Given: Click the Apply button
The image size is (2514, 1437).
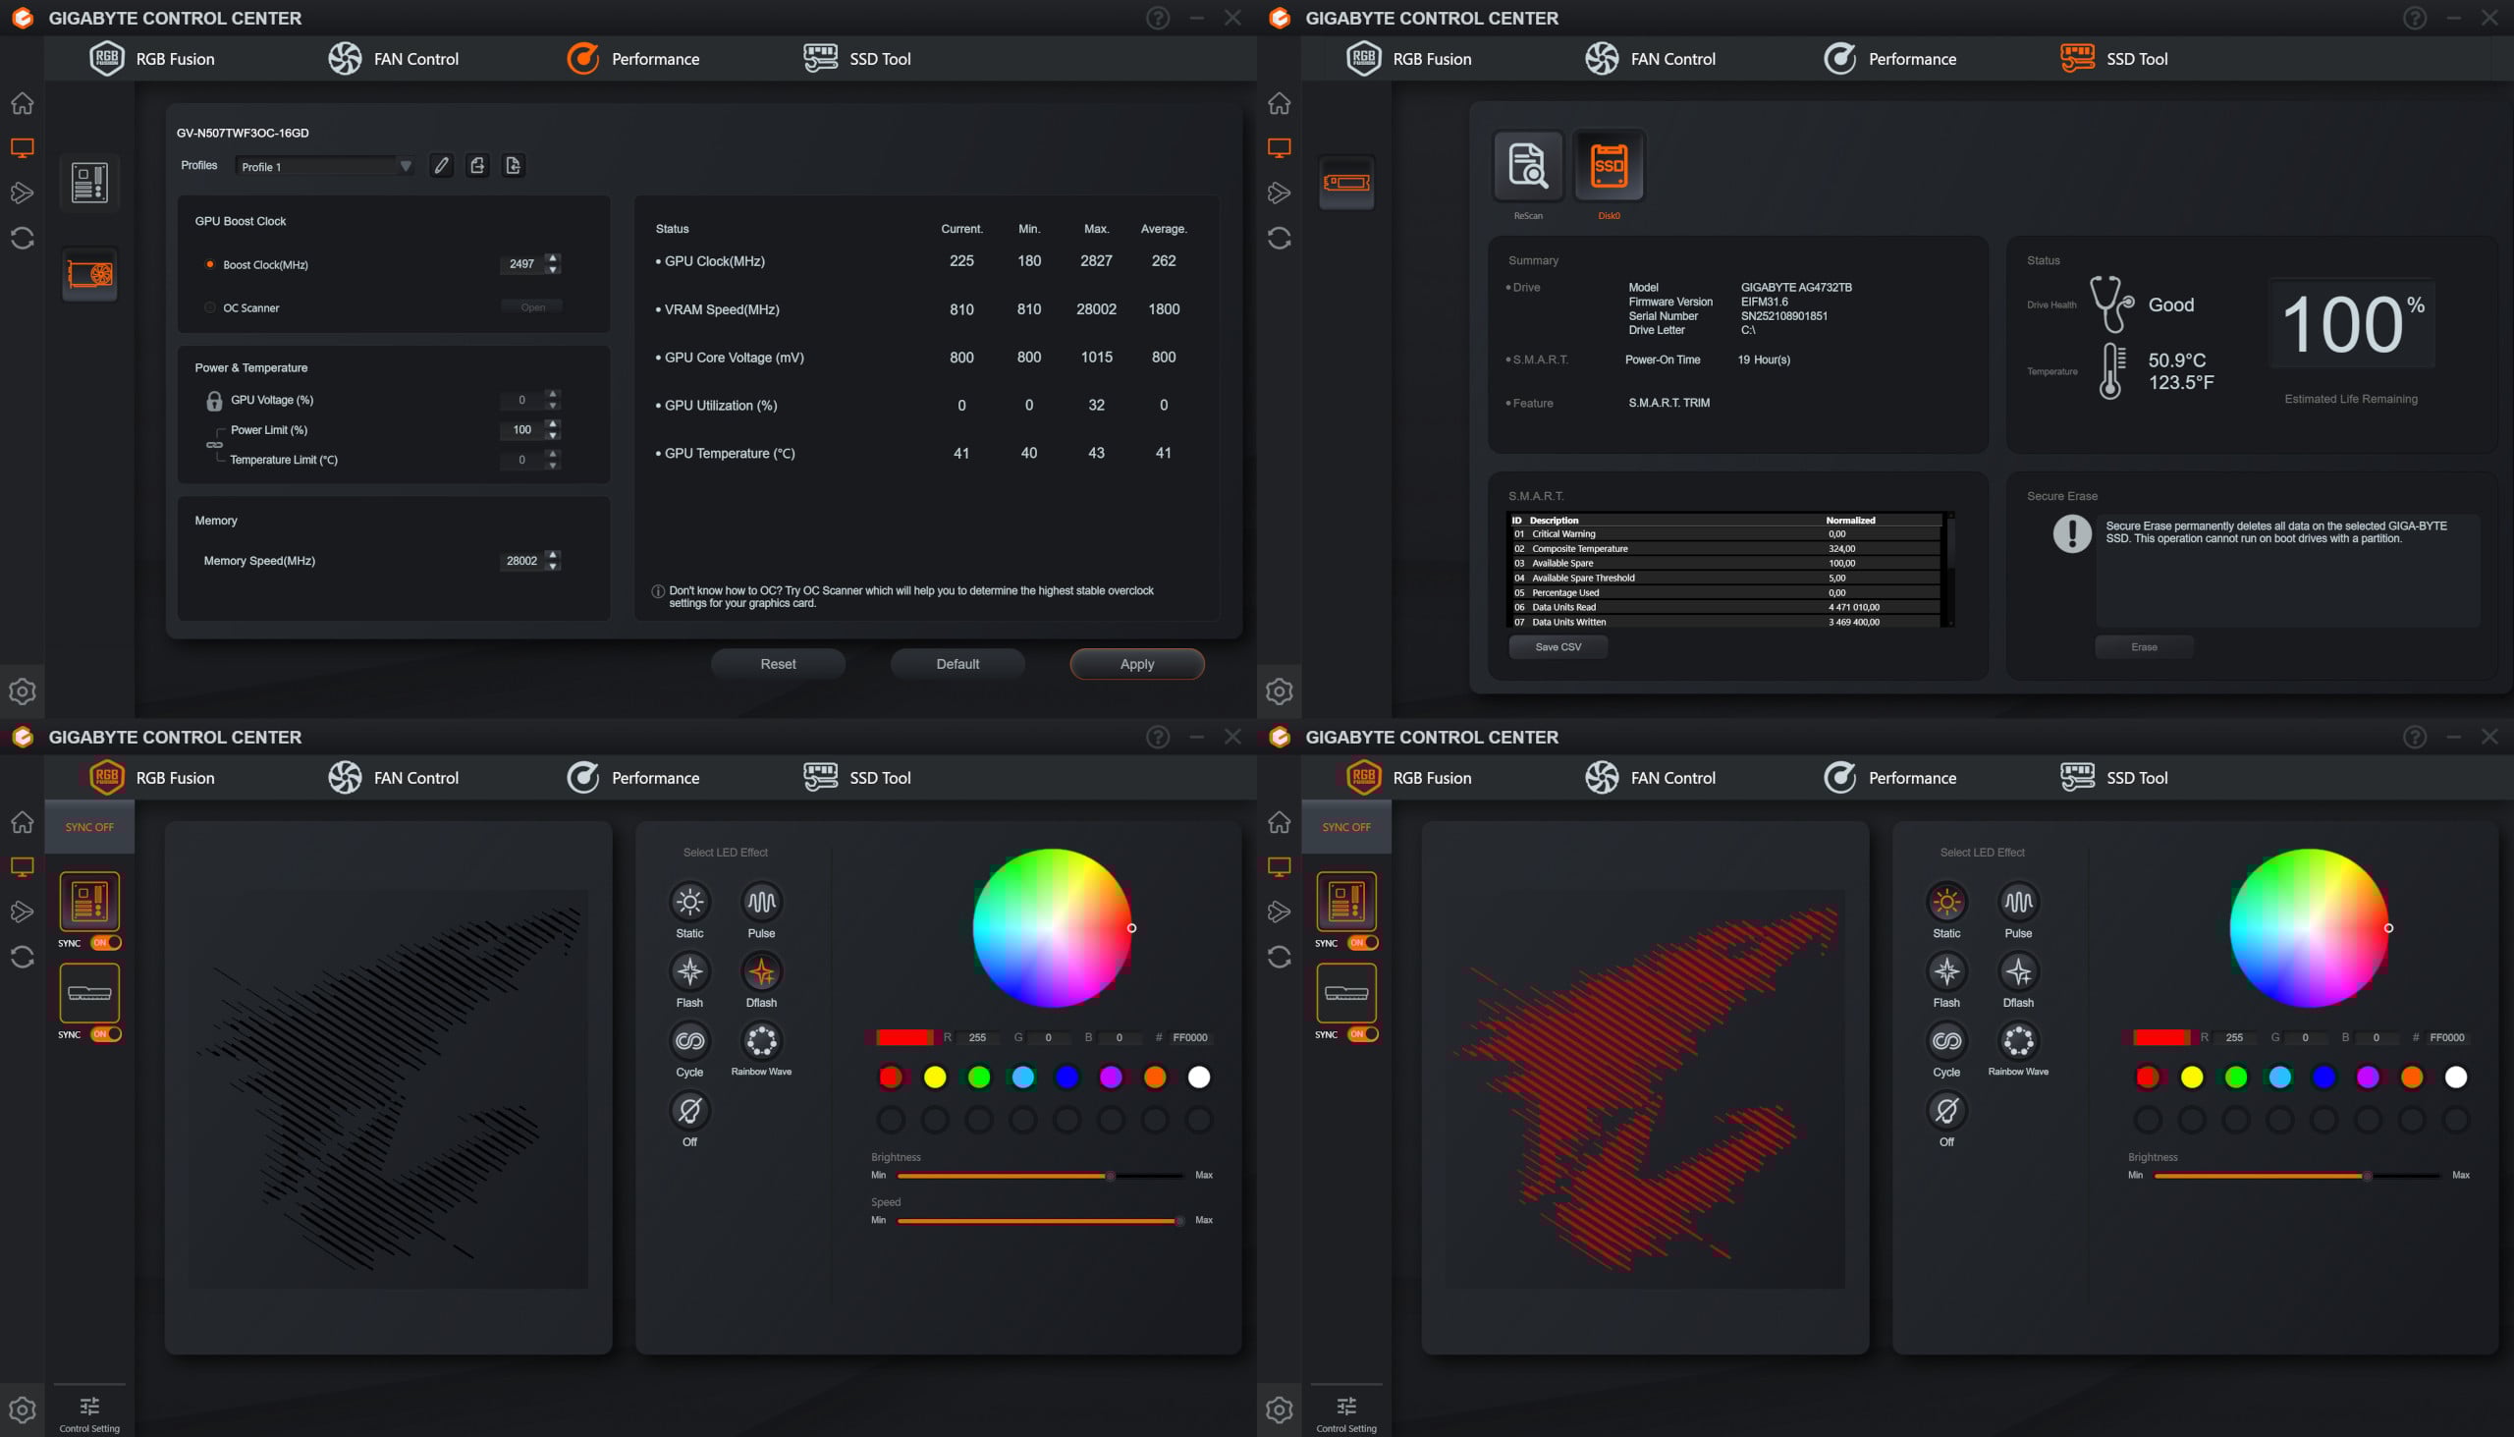Looking at the screenshot, I should 1136,664.
